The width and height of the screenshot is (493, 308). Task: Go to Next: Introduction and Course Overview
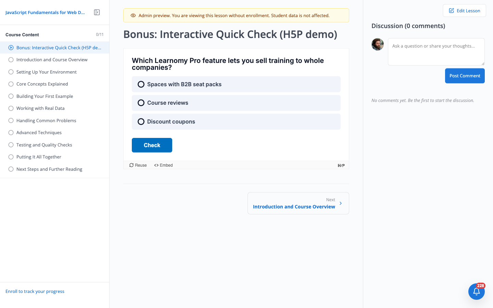(x=298, y=203)
